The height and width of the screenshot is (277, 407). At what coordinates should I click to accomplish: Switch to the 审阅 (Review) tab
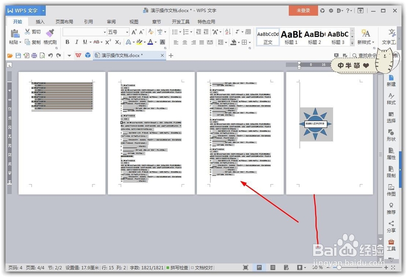point(111,22)
